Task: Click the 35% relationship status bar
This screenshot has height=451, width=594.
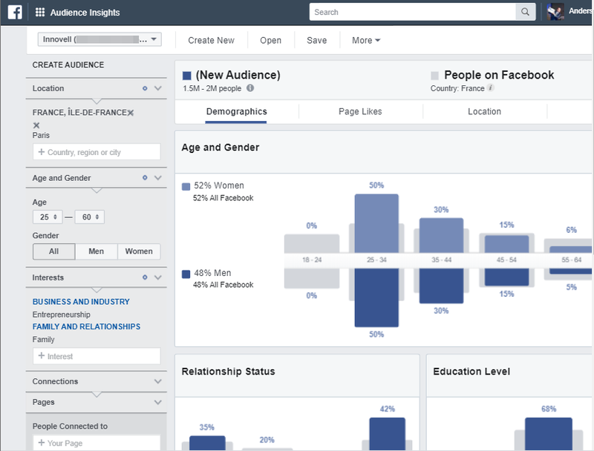Action: tap(207, 443)
